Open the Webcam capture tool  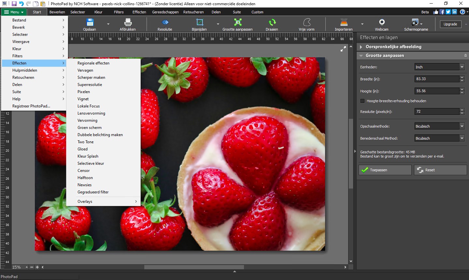382,22
